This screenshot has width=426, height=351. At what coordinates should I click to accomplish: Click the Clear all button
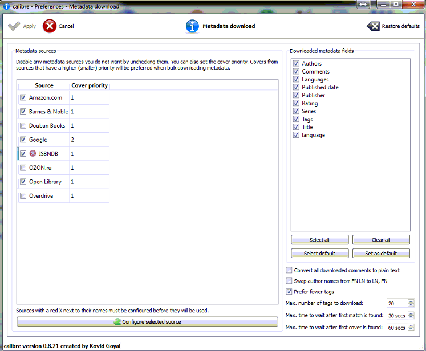(381, 240)
